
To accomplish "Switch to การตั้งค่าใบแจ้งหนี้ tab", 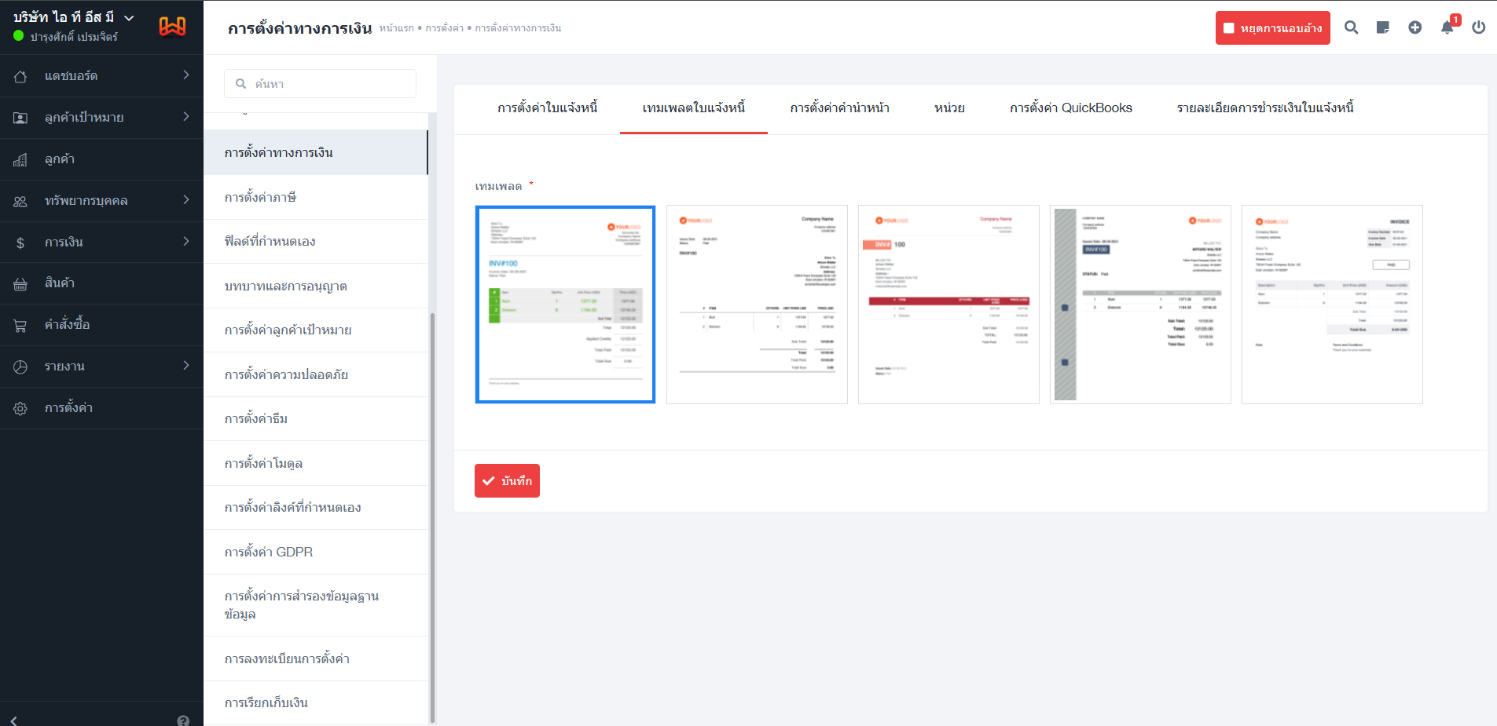I will [x=547, y=108].
